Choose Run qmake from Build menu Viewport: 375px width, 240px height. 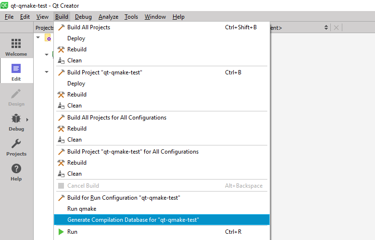point(82,209)
